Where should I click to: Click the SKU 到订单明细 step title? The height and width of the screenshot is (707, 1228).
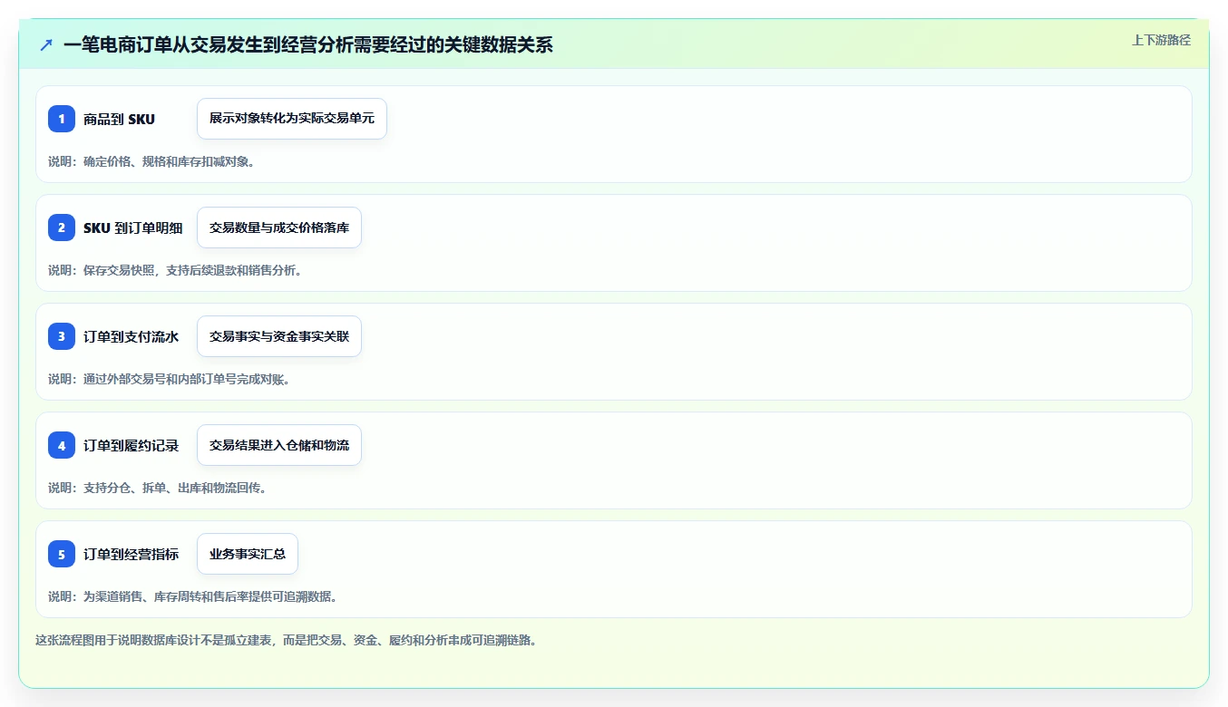point(132,228)
